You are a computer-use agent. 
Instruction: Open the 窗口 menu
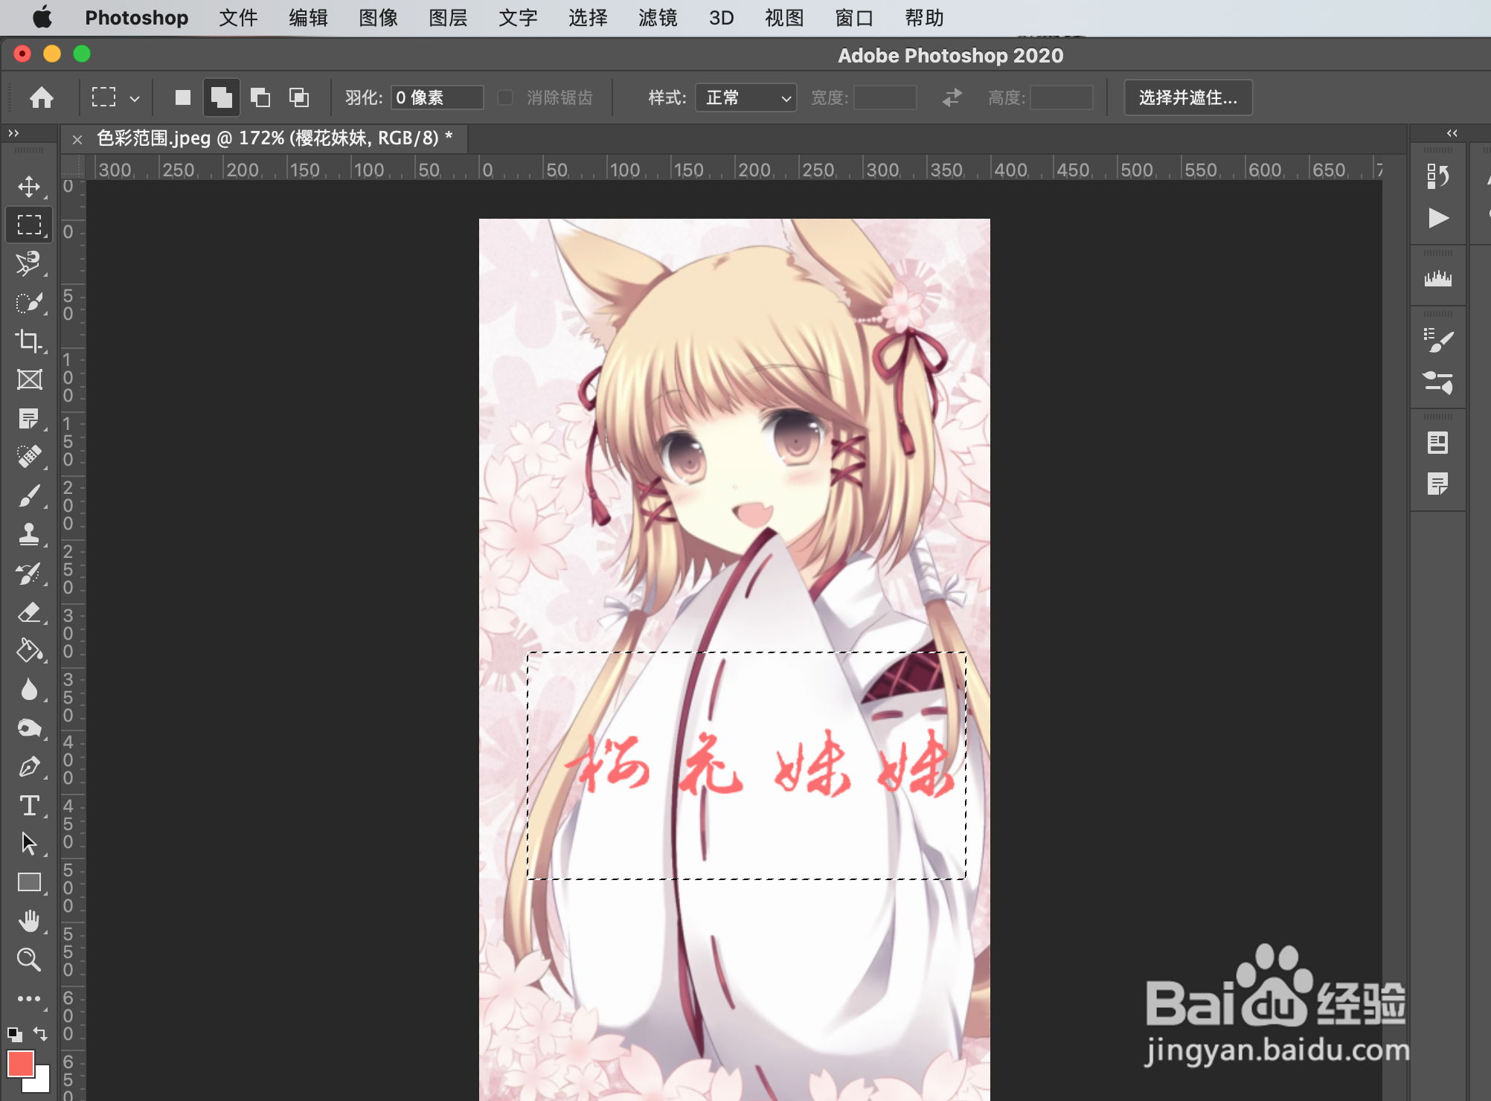(854, 18)
